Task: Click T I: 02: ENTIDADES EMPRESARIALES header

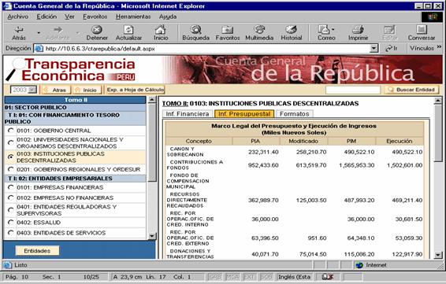Action: pyautogui.click(x=76, y=179)
